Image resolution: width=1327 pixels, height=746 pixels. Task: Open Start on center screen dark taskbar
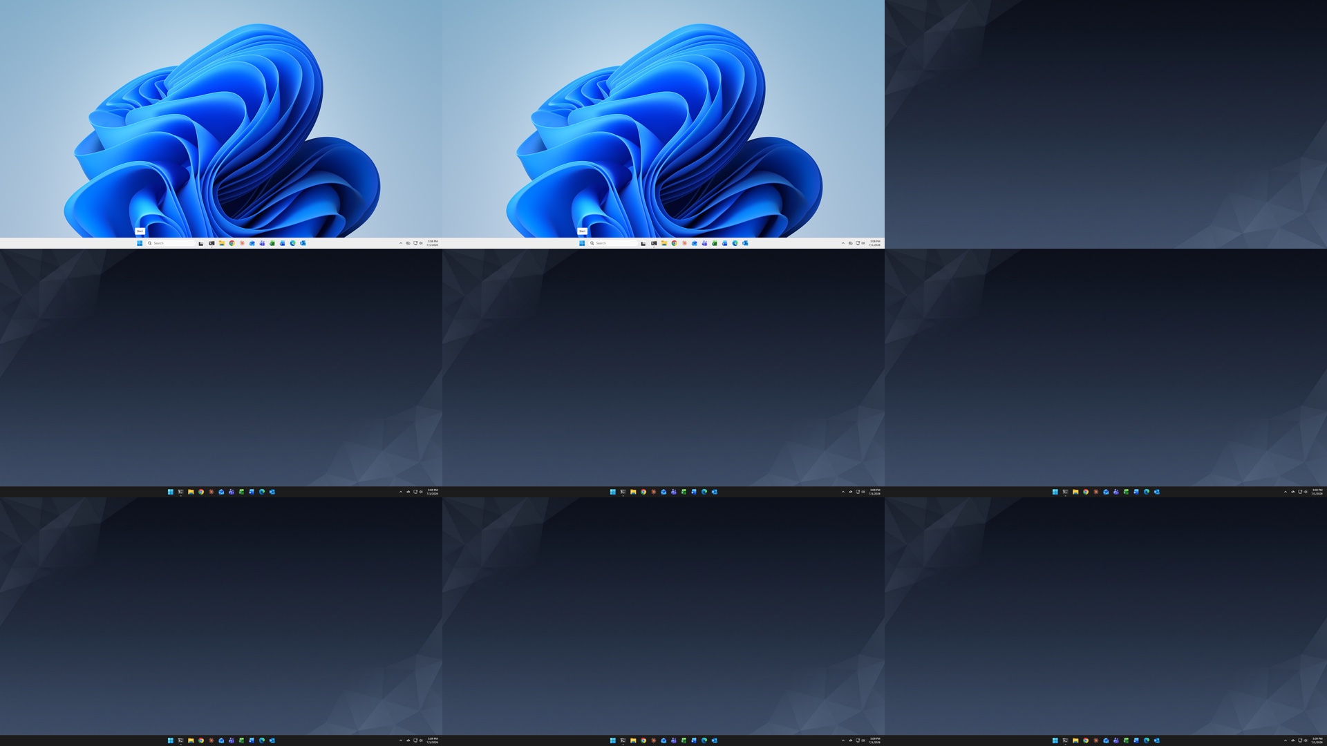613,492
